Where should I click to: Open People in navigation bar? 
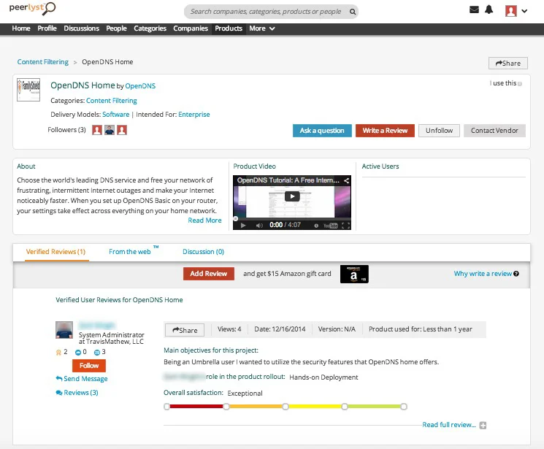point(116,28)
